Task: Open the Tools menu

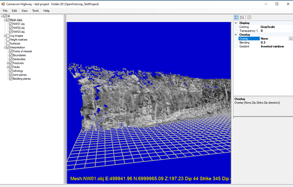Action: point(36,11)
